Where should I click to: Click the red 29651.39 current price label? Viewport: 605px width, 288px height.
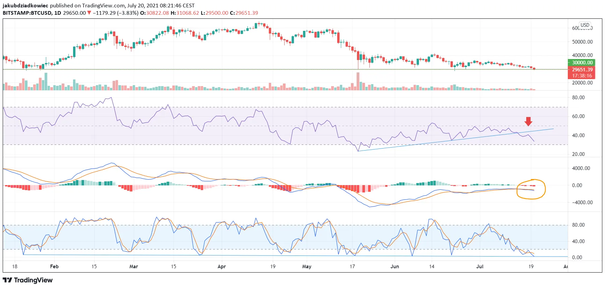(x=582, y=69)
